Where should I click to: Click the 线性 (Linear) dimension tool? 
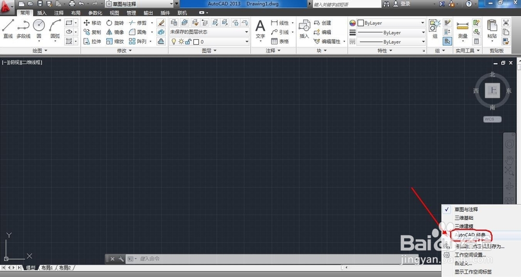pos(280,22)
